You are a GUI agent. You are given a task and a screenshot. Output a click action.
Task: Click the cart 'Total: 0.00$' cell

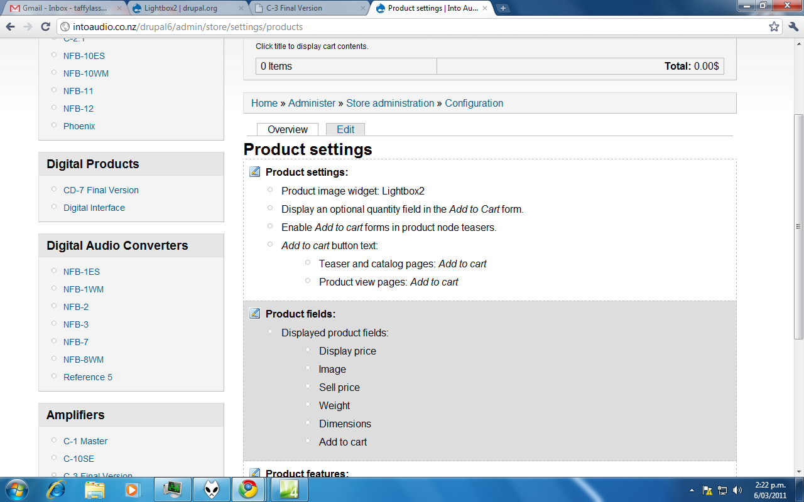pos(580,66)
